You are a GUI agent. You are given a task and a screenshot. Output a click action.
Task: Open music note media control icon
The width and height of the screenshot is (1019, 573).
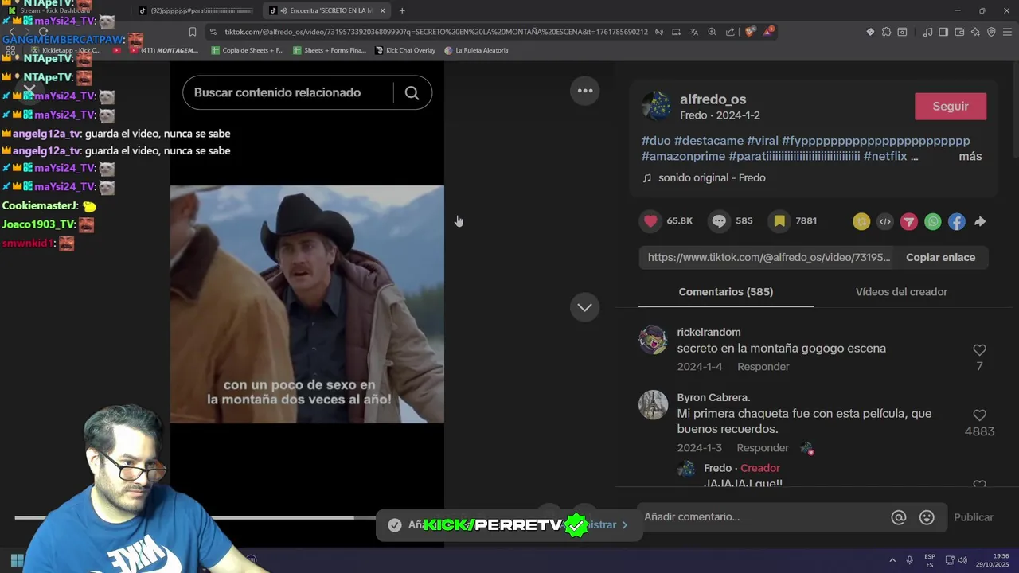pos(927,32)
